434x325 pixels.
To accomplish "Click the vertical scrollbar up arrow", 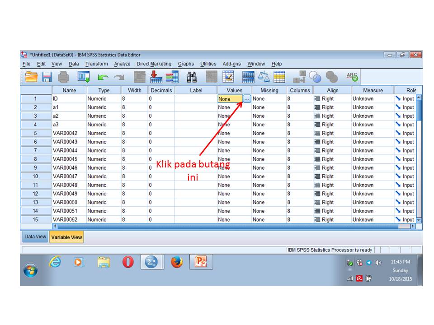I will point(419,97).
